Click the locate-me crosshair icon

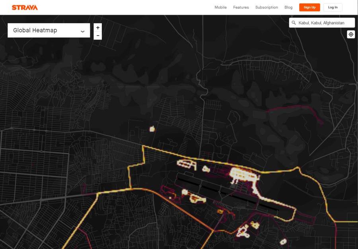tap(351, 34)
